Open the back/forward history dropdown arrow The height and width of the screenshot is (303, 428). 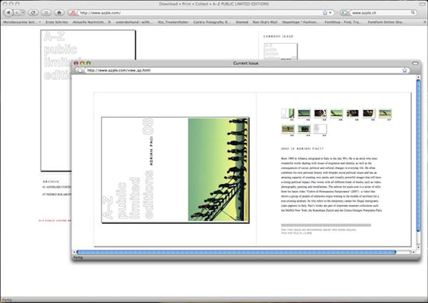click(23, 12)
